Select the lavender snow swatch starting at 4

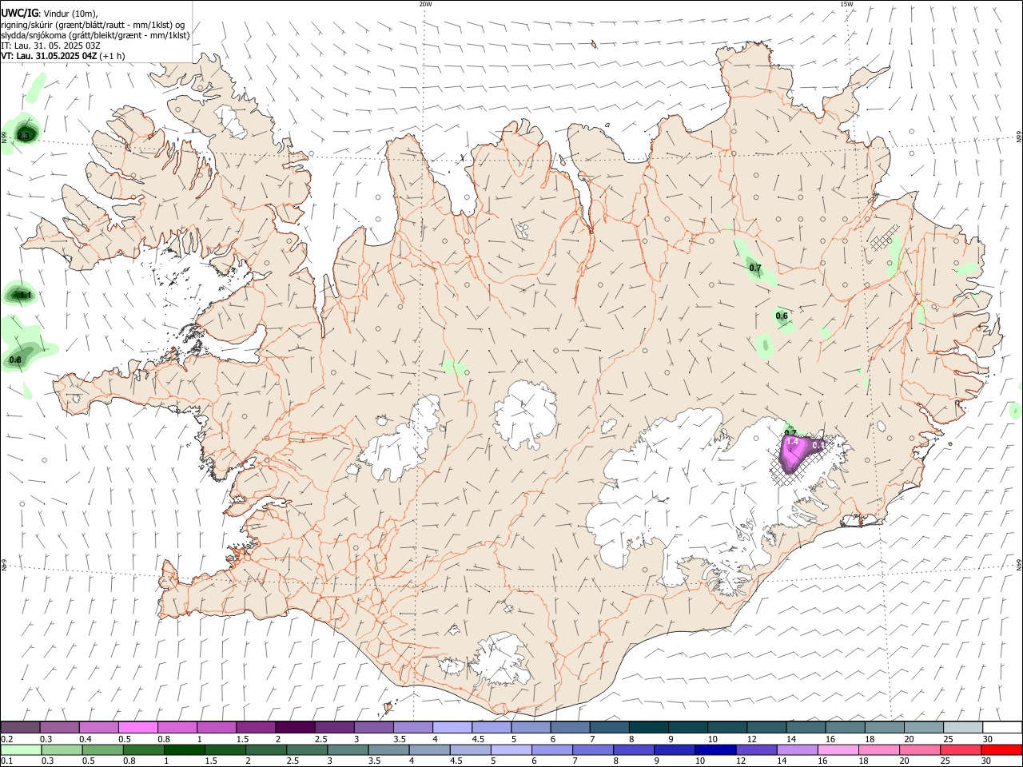coord(452,728)
